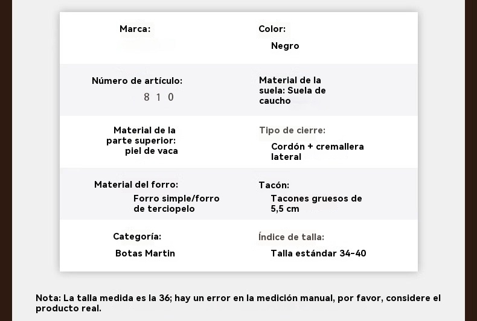Click the "producto real." text in the note

(68, 308)
